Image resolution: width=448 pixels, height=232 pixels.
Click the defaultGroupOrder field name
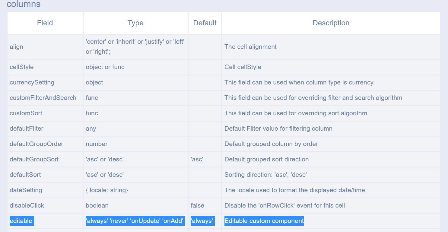[x=36, y=144]
